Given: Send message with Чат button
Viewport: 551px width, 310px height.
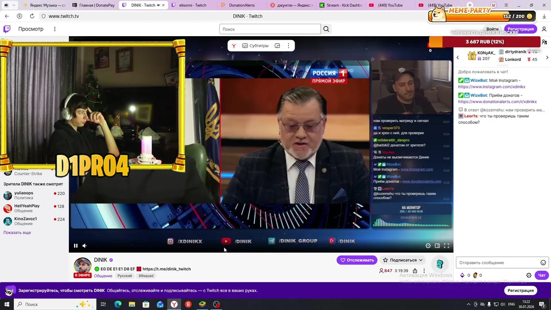Looking at the screenshot, I should click(x=542, y=275).
